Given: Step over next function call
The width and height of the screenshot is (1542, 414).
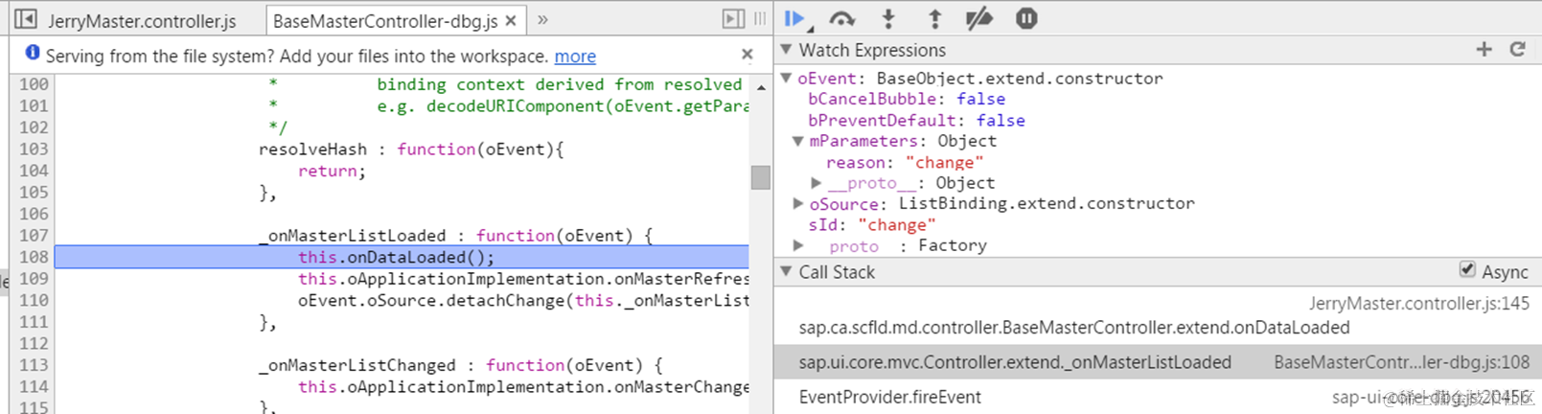Looking at the screenshot, I should [x=841, y=18].
